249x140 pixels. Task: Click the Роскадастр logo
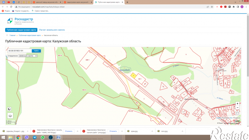coord(20,21)
